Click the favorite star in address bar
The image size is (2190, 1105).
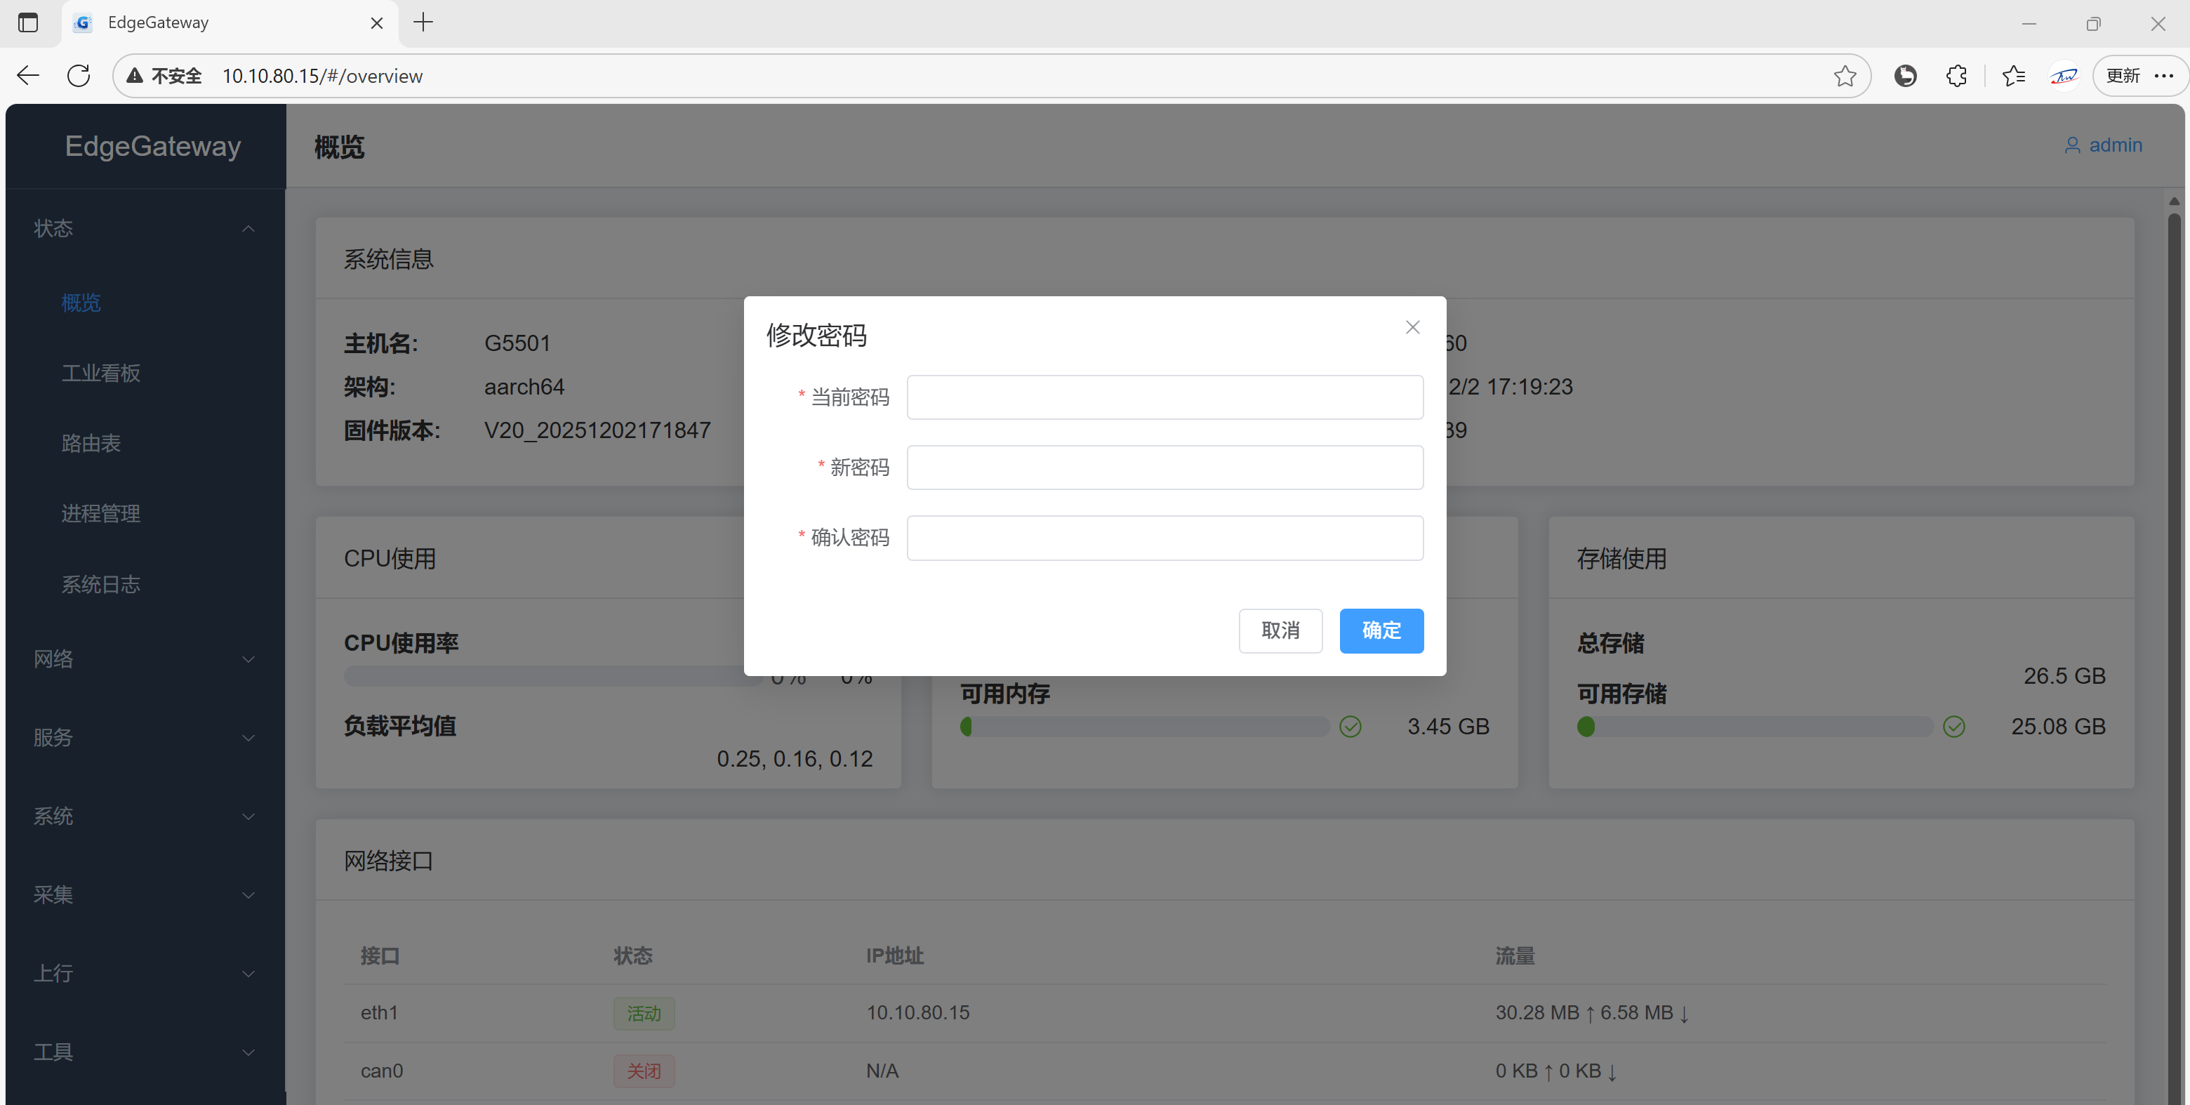1844,76
